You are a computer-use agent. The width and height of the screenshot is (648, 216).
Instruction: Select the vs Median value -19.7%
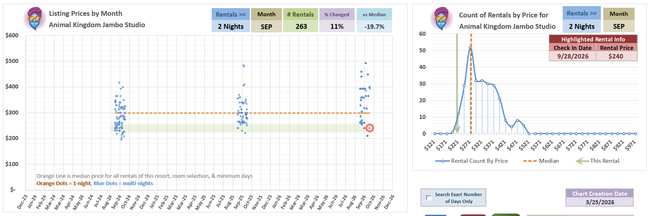374,26
